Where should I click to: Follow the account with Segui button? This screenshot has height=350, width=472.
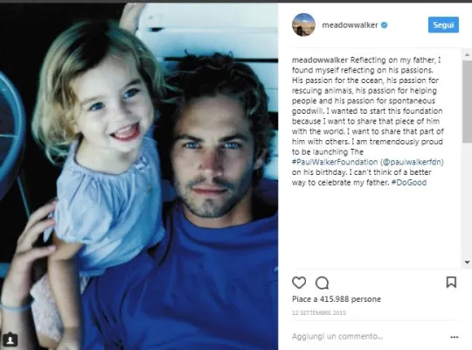click(443, 24)
